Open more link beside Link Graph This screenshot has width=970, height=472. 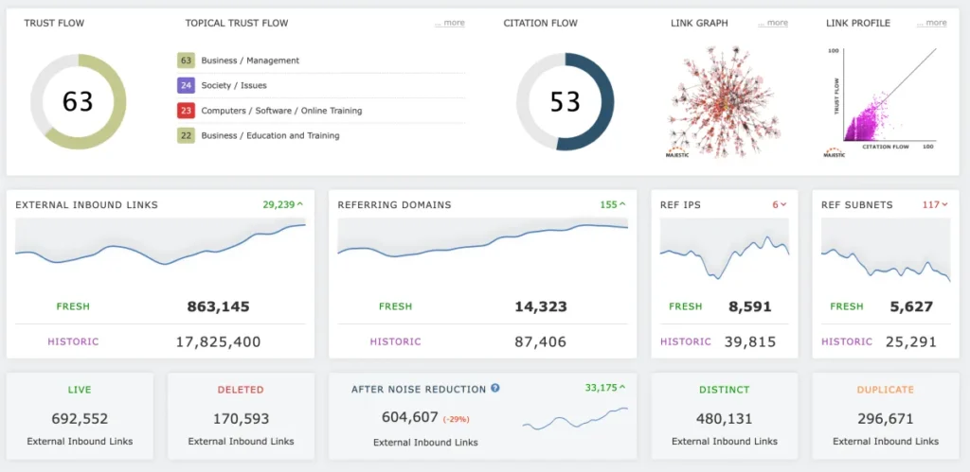(773, 23)
